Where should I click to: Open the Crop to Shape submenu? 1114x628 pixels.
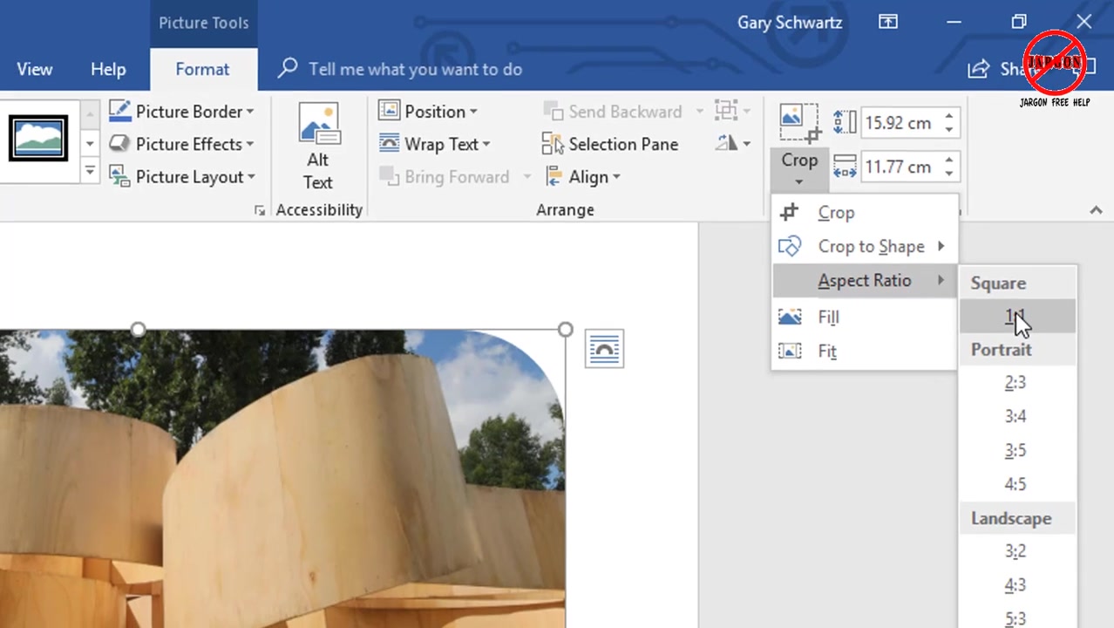click(871, 246)
